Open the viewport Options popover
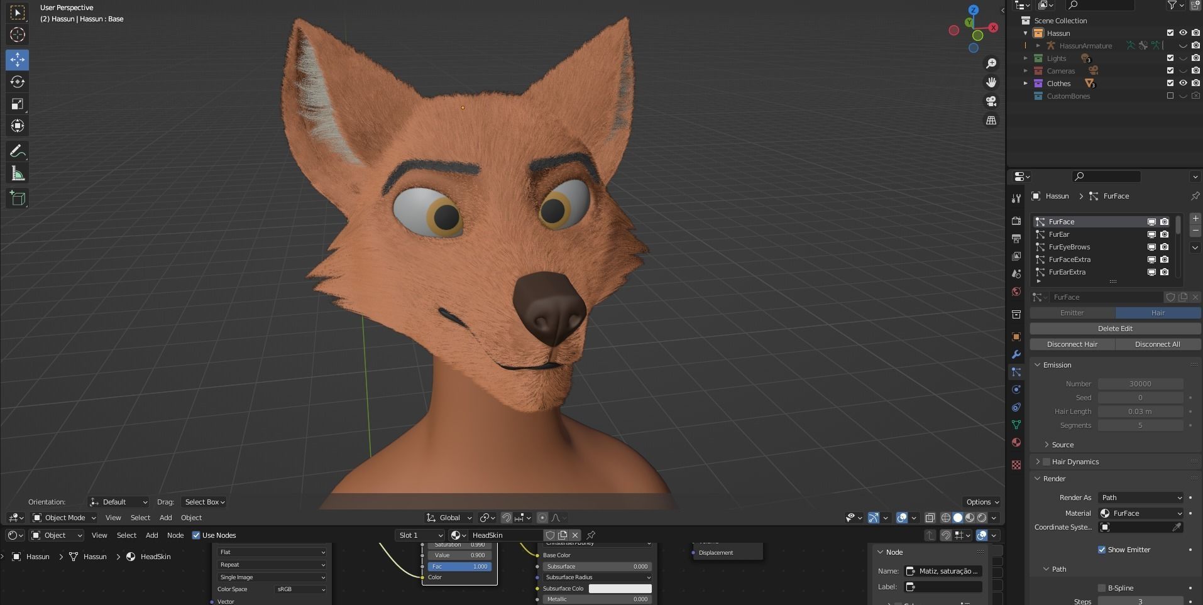Viewport: 1203px width, 605px height. pyautogui.click(x=982, y=502)
